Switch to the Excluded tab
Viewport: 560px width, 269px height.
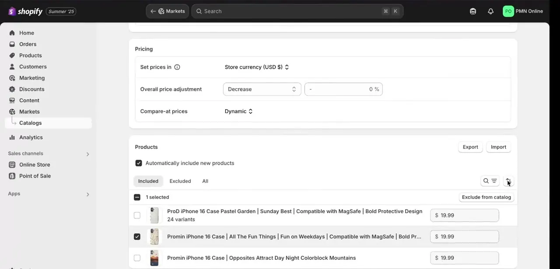[x=180, y=181]
